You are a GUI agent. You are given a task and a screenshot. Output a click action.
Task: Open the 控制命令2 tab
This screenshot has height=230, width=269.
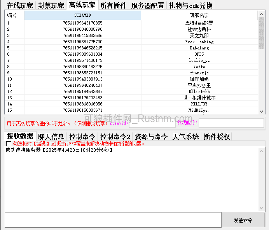click(x=115, y=137)
